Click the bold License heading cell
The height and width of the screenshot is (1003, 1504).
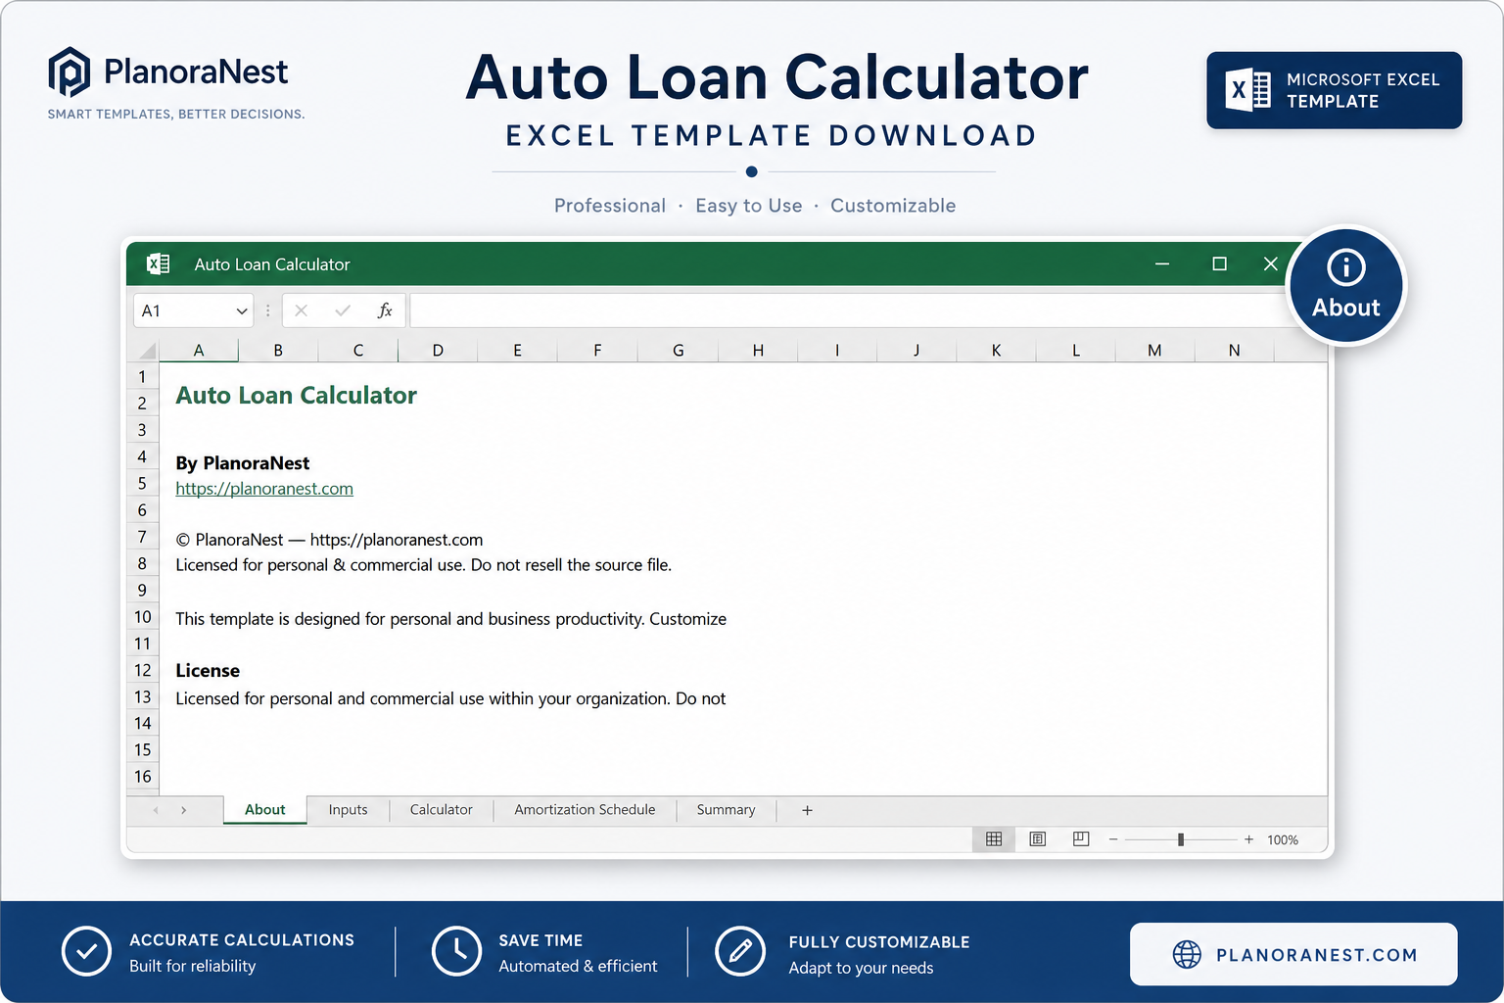[208, 671]
